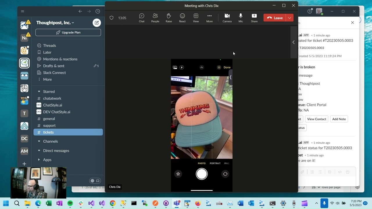Screen dimensions: 372x209
Task: Collapse the Starred section in Slack
Action: (39, 91)
